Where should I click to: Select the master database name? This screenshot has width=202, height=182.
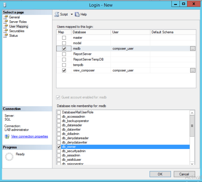point(78,38)
